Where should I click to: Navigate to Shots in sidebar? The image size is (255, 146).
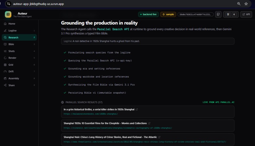tap(19, 51)
